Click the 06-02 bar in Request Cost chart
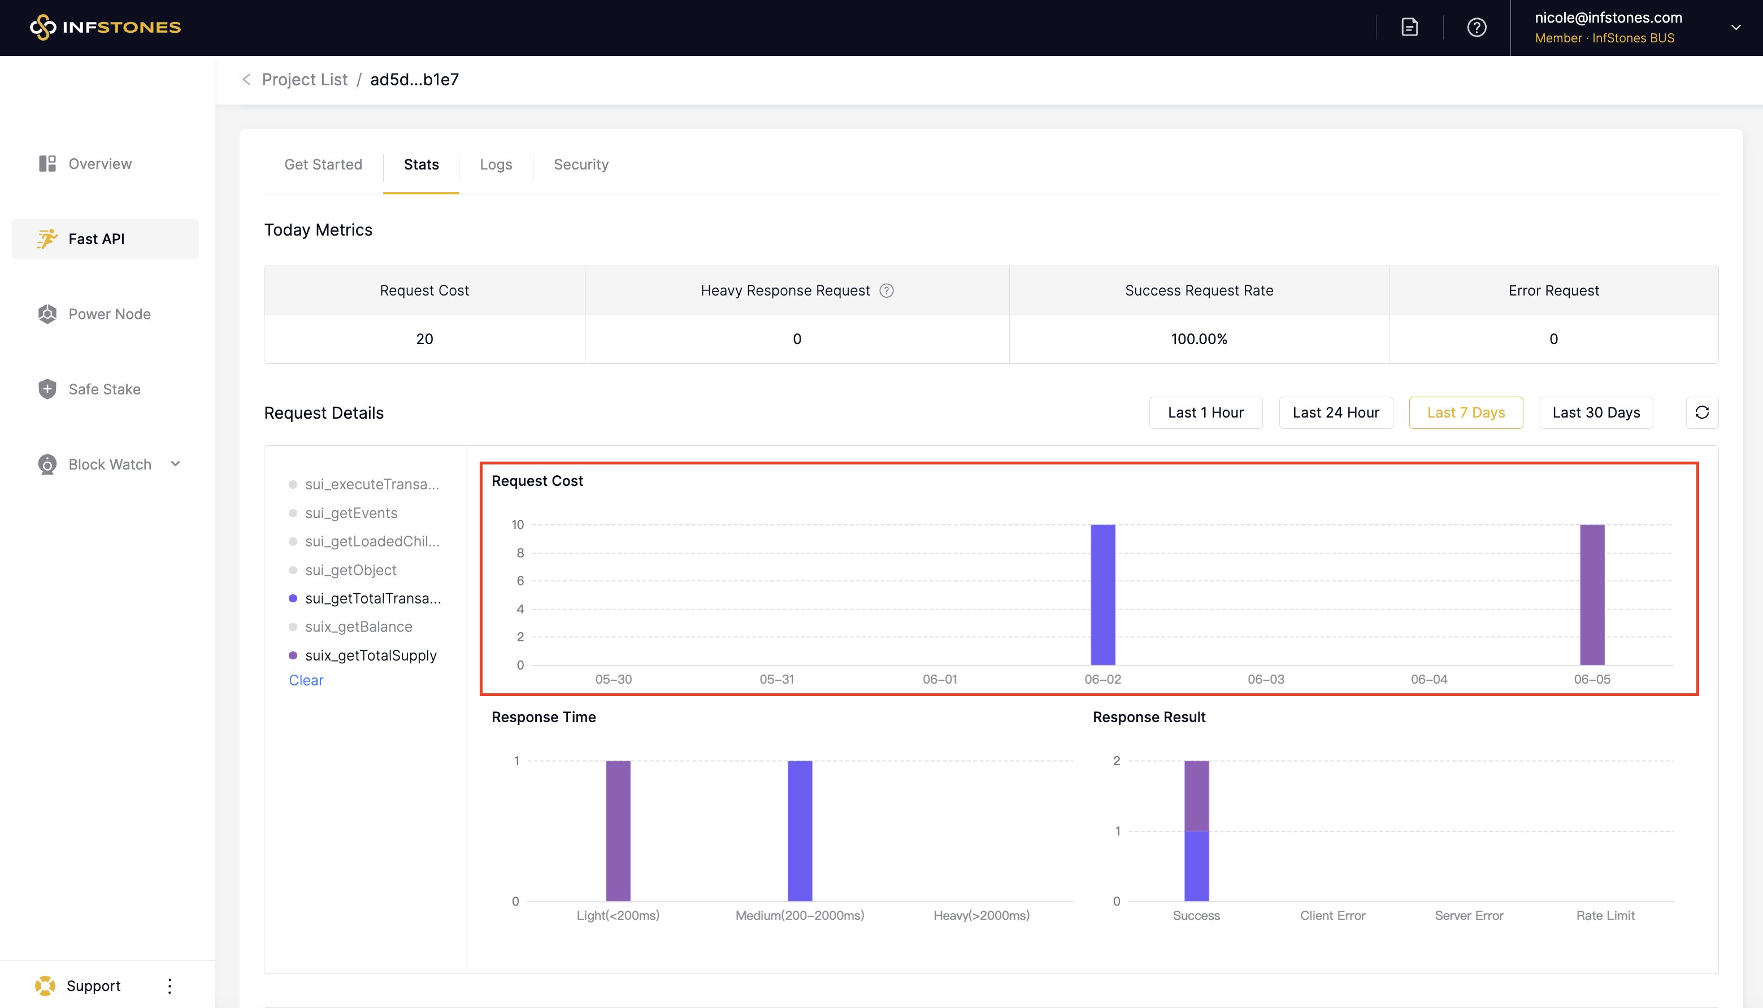This screenshot has width=1763, height=1008. click(1102, 595)
